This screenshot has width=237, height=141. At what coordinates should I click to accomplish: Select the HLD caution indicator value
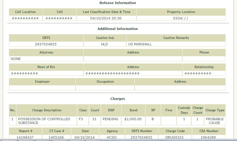[104, 44]
